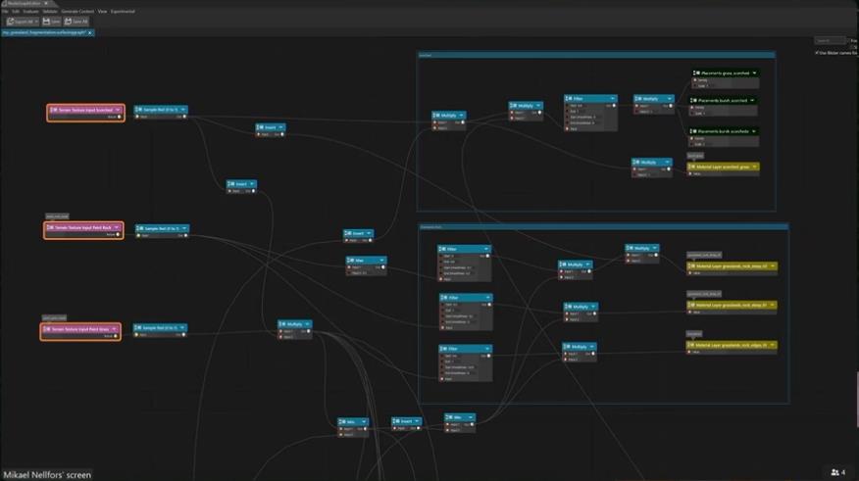Click icon on Material Layer grasslands_rock_edges node
Viewport: 859px width, 481px height.
[691, 345]
